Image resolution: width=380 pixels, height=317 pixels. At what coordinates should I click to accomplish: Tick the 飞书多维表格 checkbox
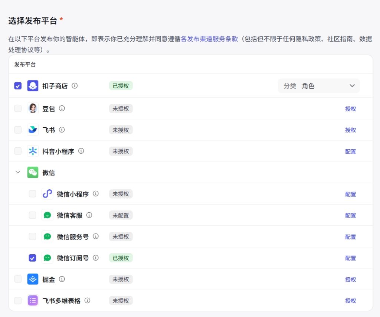18,301
